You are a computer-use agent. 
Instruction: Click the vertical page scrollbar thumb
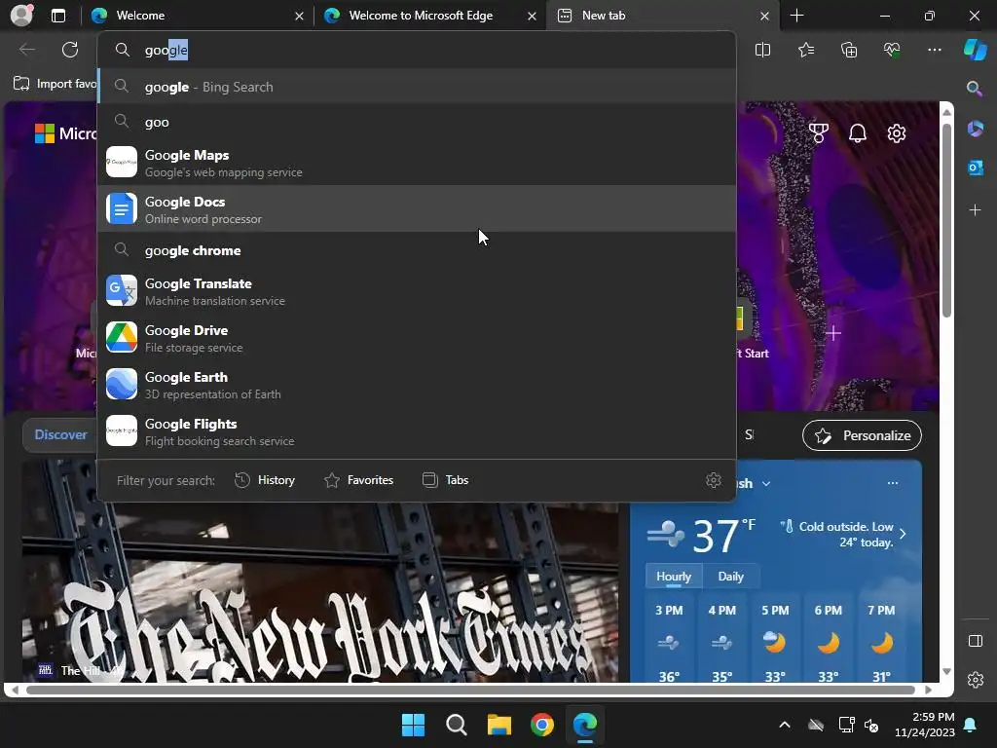(946, 219)
